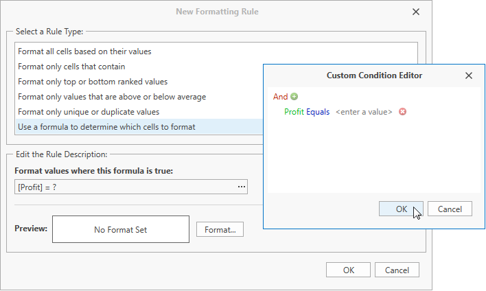Choose Format only top or bottom ranked values
Image resolution: width=486 pixels, height=291 pixels.
point(139,82)
